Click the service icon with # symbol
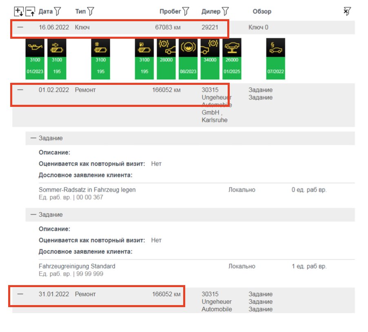The height and width of the screenshot is (332, 368). pyautogui.click(x=100, y=48)
